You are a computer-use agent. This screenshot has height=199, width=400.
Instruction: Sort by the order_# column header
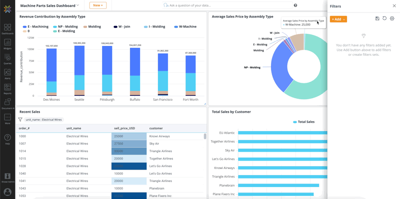(x=24, y=128)
